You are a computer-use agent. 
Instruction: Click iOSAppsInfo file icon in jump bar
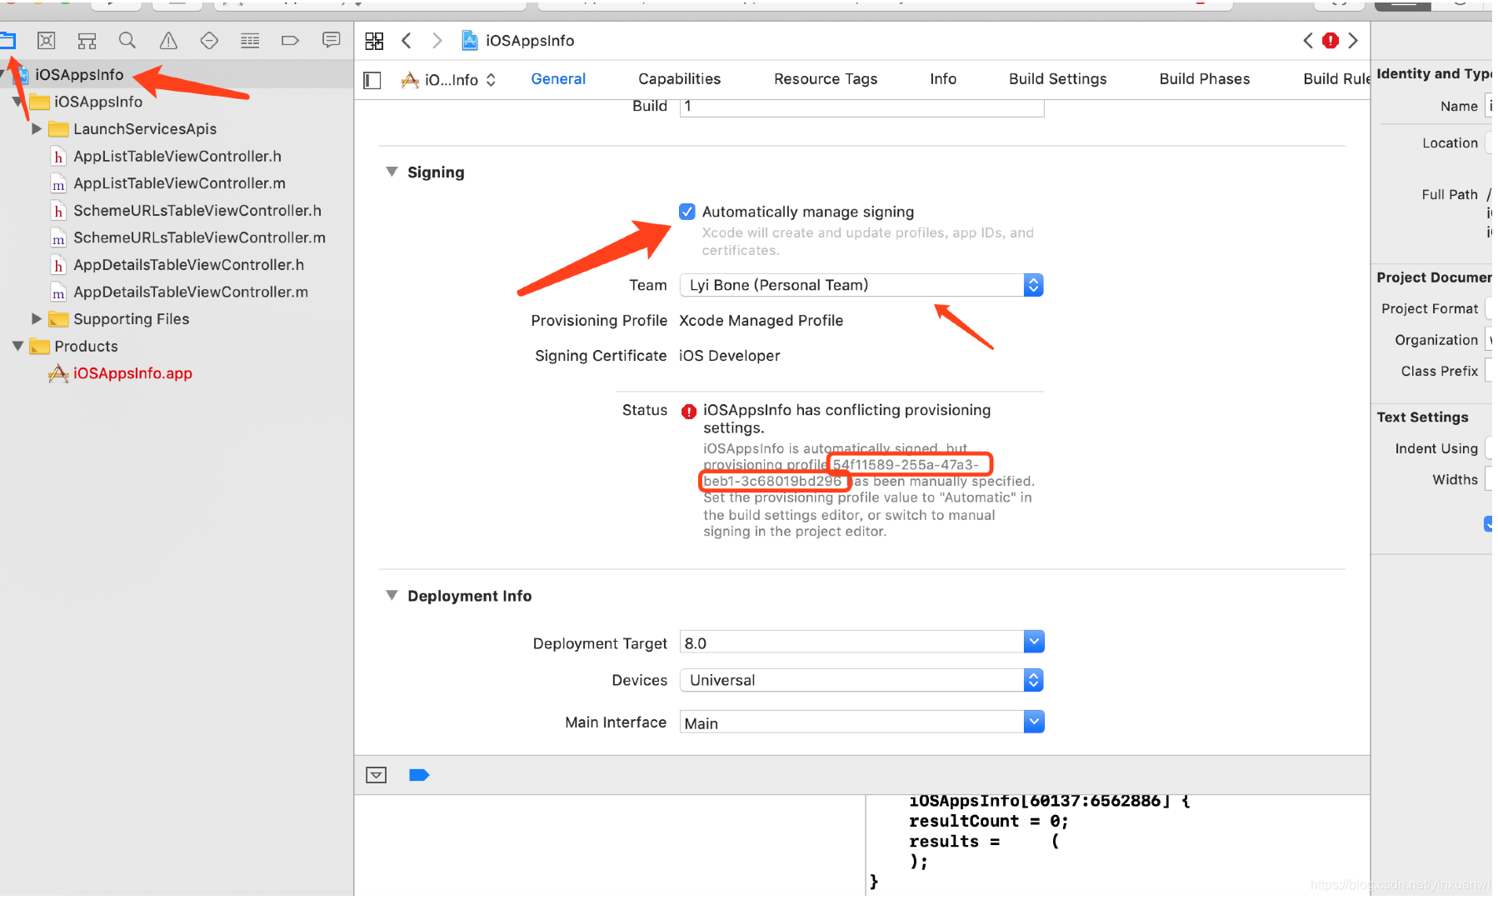click(x=470, y=40)
